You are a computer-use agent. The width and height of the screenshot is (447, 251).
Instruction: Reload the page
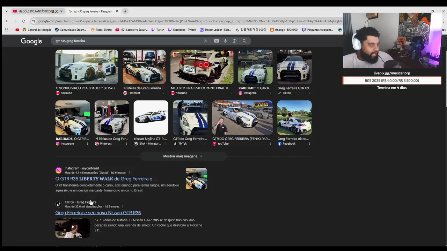click(x=23, y=21)
